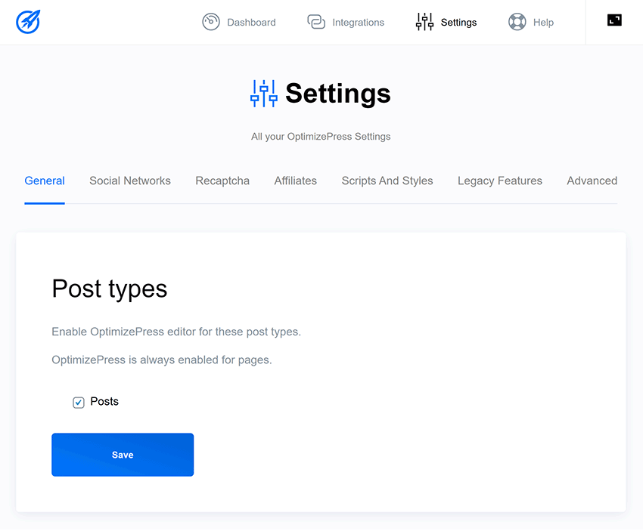Open the Help menu item
Screen dimensions: 643x531
coord(531,22)
